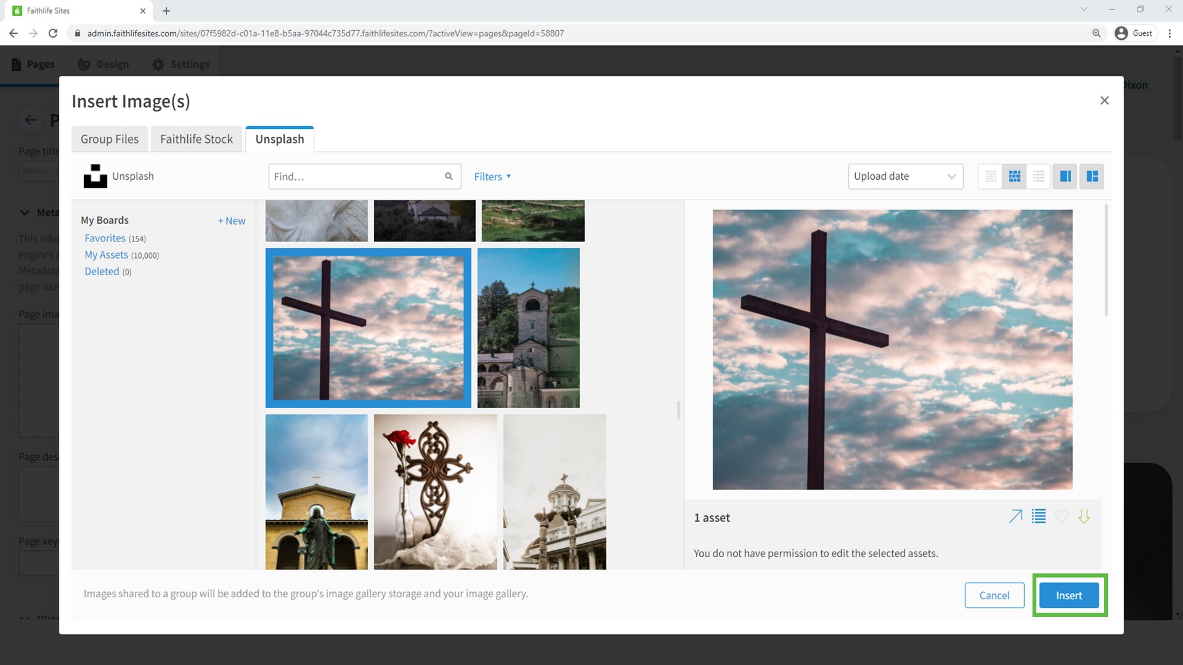Open the Deleted board
1183x665 pixels.
[x=102, y=272]
